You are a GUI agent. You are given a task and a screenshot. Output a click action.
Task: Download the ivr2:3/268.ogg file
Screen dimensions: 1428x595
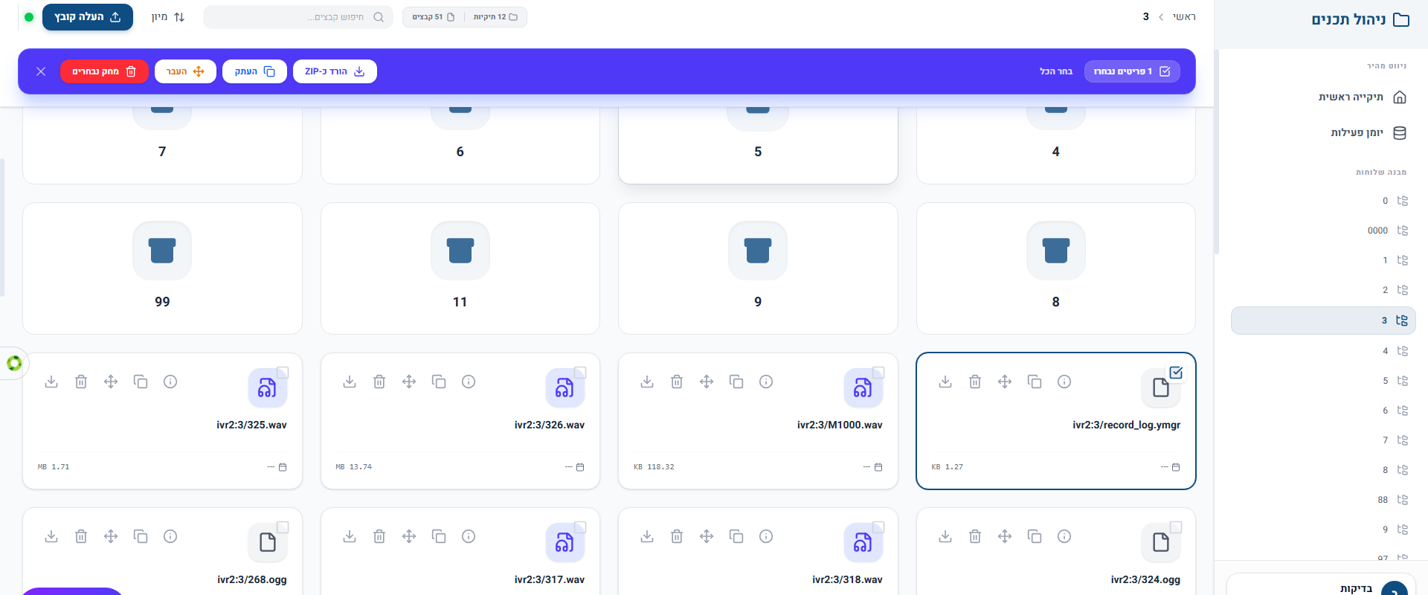pos(51,536)
